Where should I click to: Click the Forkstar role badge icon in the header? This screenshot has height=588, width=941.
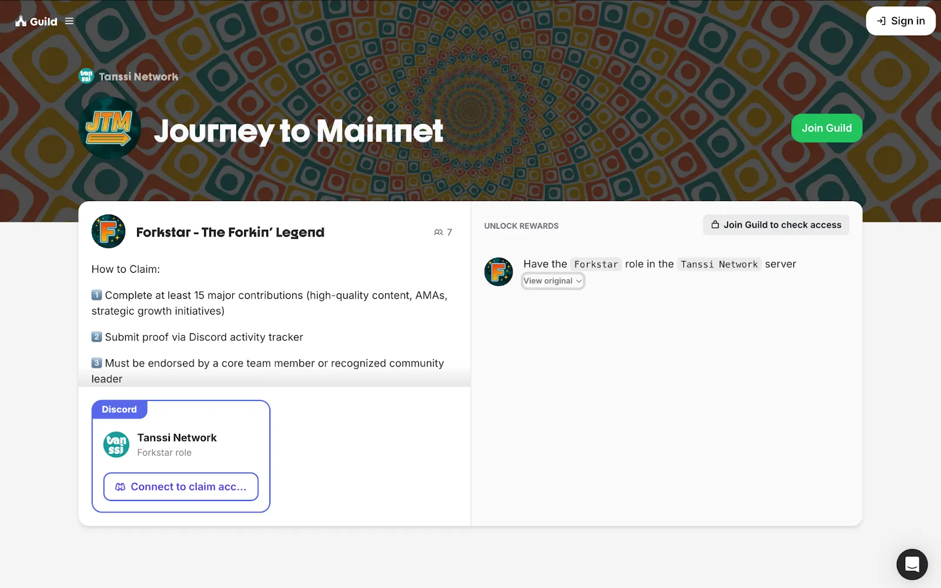(x=108, y=232)
